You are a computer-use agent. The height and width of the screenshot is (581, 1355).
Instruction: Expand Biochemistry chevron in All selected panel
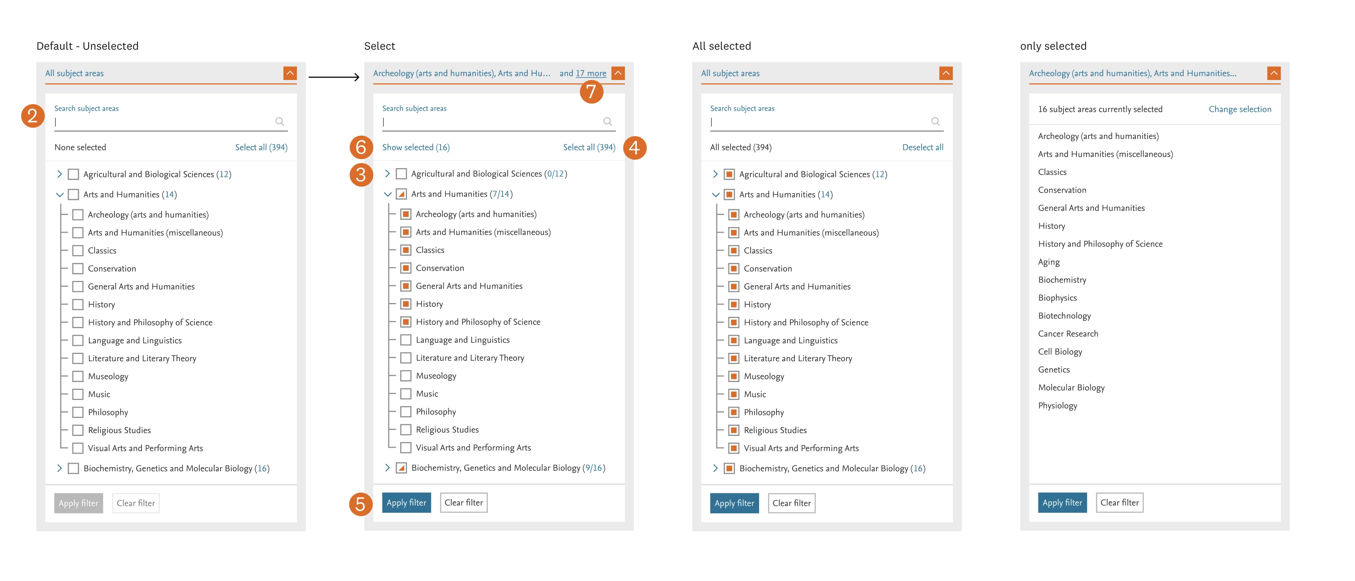pos(715,468)
